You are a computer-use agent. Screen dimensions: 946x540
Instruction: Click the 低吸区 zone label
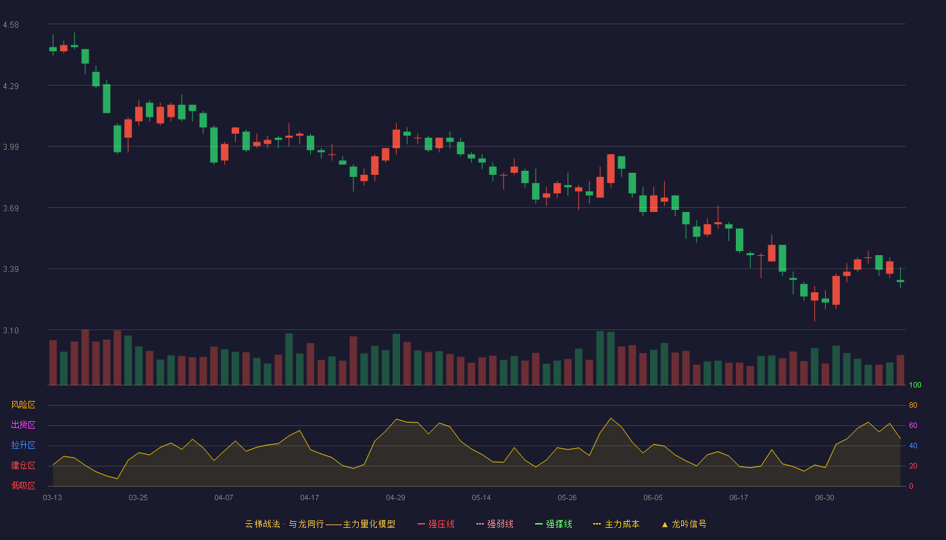tap(23, 485)
